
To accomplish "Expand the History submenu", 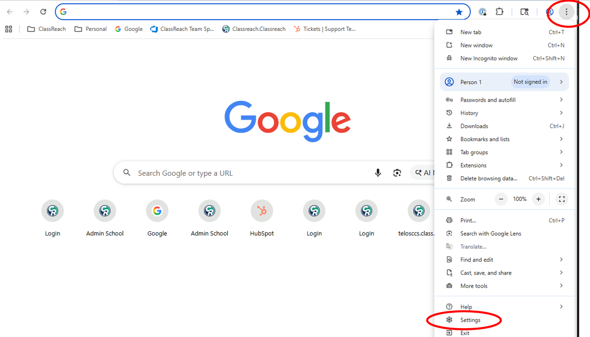I will tap(469, 112).
